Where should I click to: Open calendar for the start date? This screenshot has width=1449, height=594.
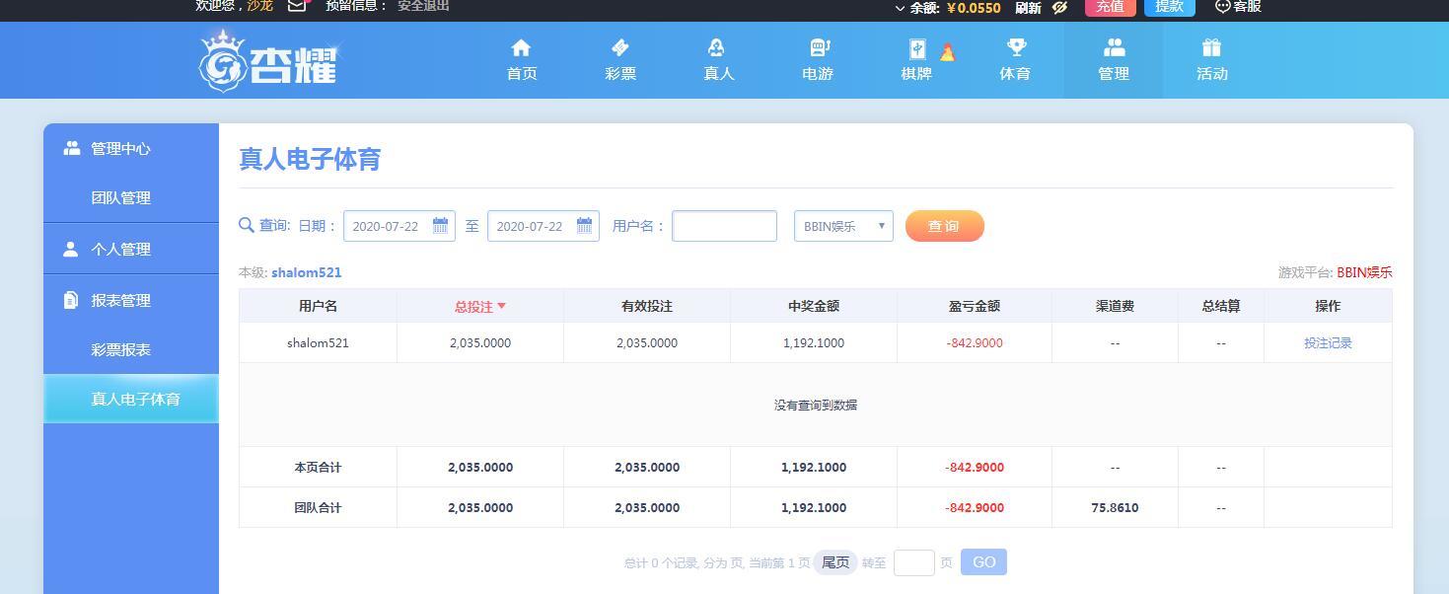[440, 226]
